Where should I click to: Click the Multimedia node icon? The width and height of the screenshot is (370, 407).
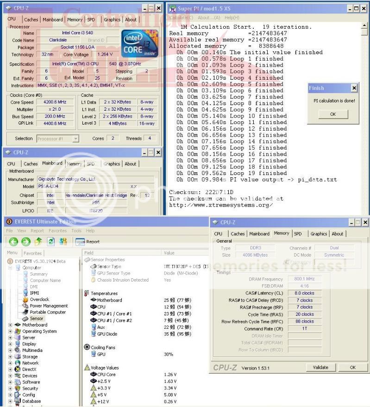[18, 350]
